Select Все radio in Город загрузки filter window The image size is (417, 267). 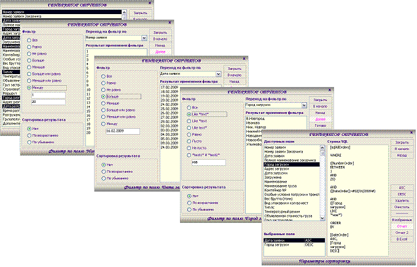[189, 108]
